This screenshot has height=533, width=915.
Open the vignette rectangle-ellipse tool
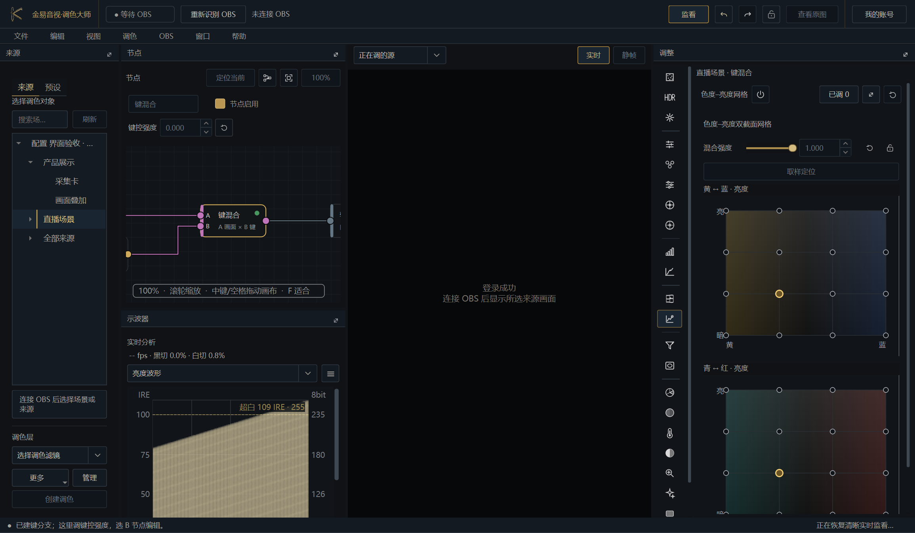[x=669, y=366]
